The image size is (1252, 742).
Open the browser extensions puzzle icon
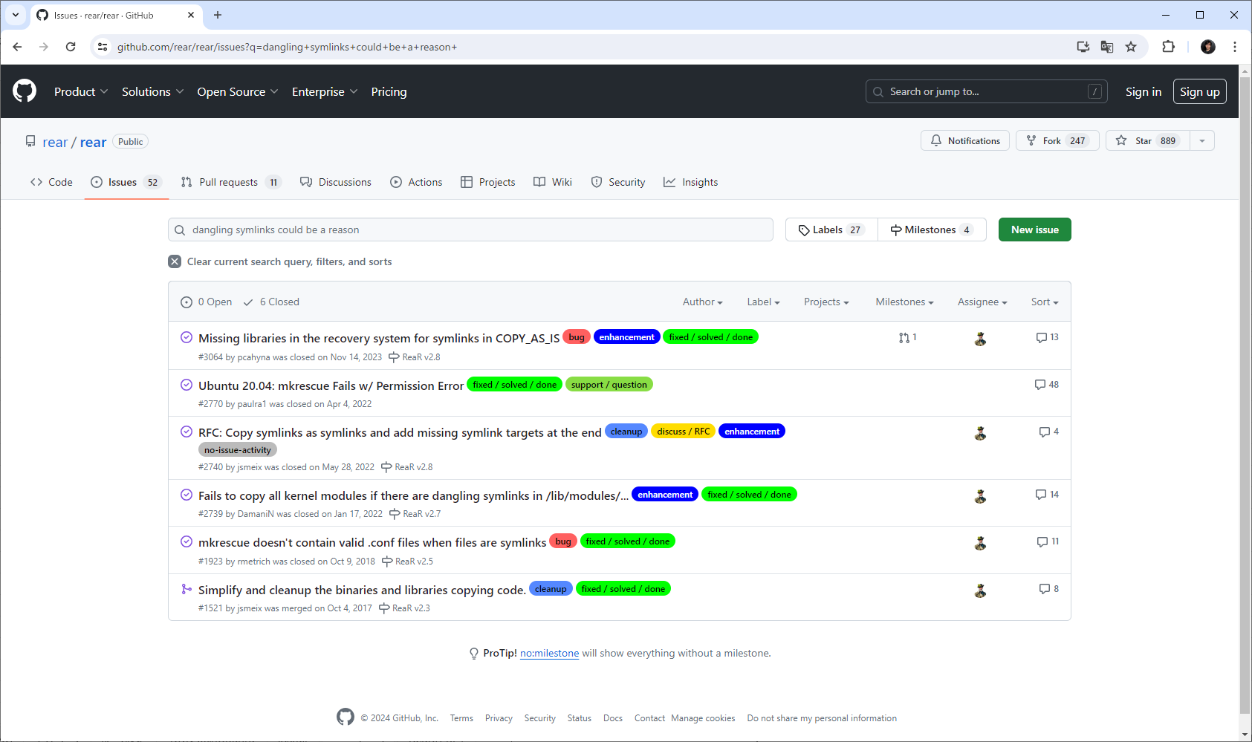point(1168,47)
